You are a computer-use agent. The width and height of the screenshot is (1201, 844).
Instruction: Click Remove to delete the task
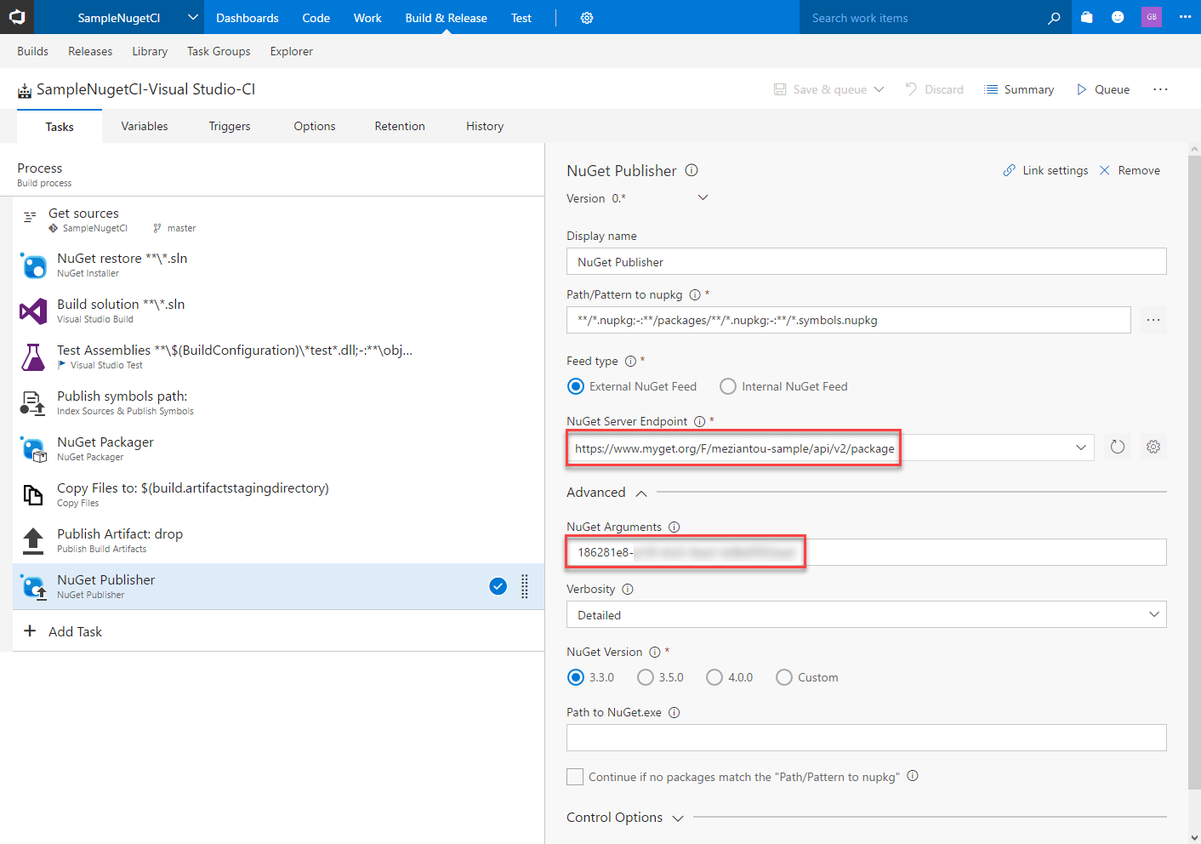pos(1130,170)
